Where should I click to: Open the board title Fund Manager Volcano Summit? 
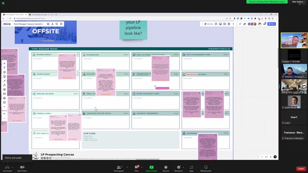pos(29,24)
